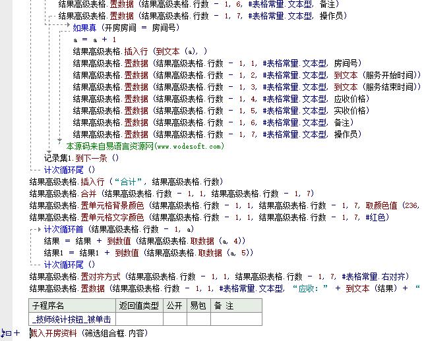The height and width of the screenshot is (341, 424).
Task: Click the 置数据 line containing “应收：”
Action: coord(224,288)
